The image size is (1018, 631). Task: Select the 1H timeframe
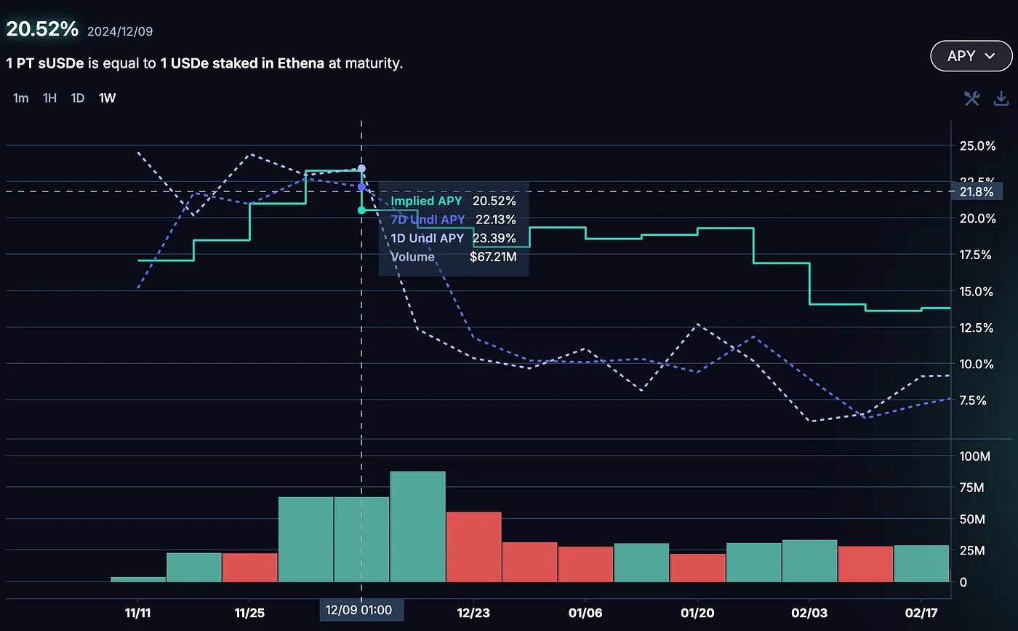[x=49, y=98]
